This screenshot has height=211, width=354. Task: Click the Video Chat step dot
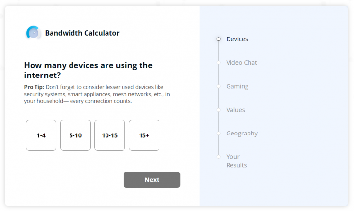coord(219,63)
